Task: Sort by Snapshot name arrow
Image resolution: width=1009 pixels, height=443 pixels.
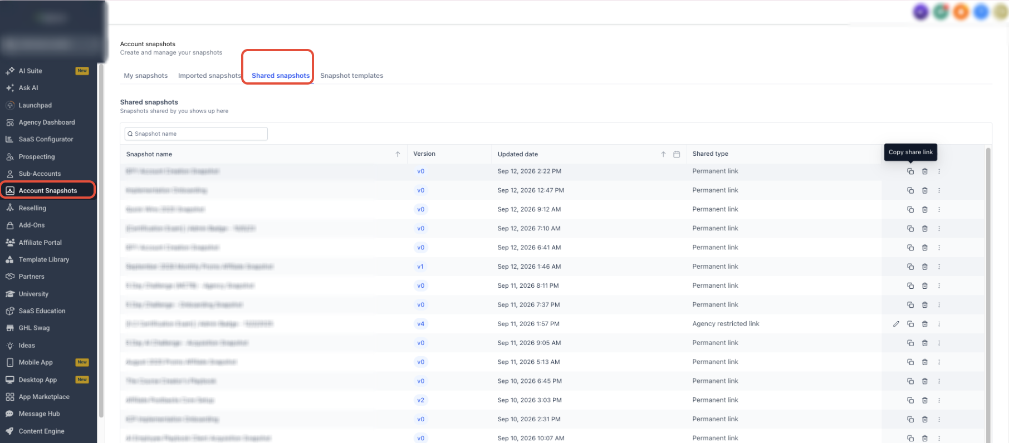Action: click(x=398, y=154)
